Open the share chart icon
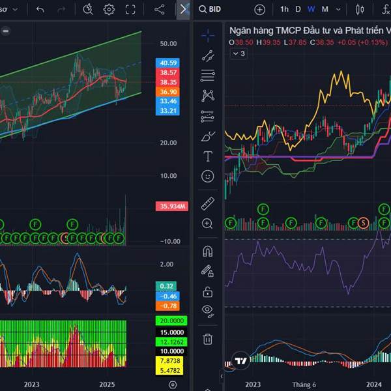This screenshot has height=391, width=391. coord(160,10)
